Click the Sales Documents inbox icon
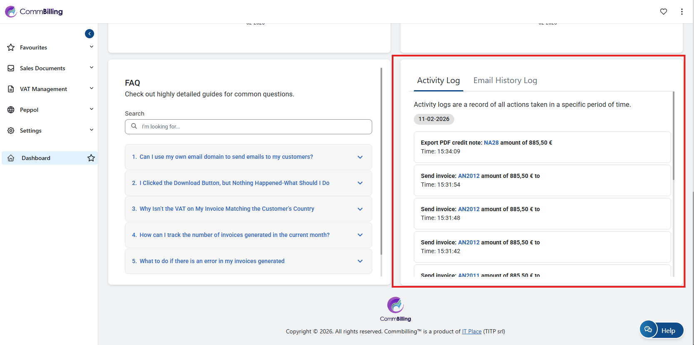Screen dimensions: 694x345 pyautogui.click(x=11, y=68)
